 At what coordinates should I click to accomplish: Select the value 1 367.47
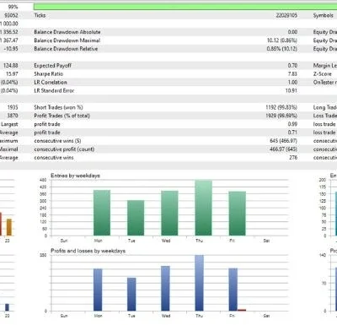tap(9, 41)
